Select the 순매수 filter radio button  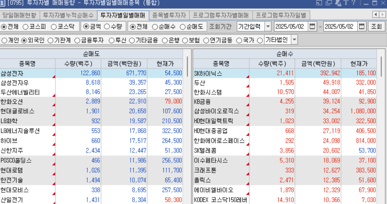(155, 27)
